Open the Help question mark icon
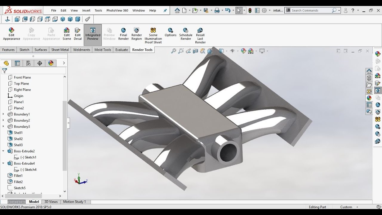Viewport: 382px width, 215px height. 353,10
